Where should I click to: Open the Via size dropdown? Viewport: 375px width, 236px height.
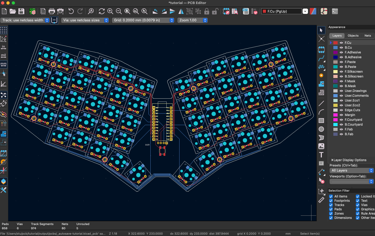(85, 20)
